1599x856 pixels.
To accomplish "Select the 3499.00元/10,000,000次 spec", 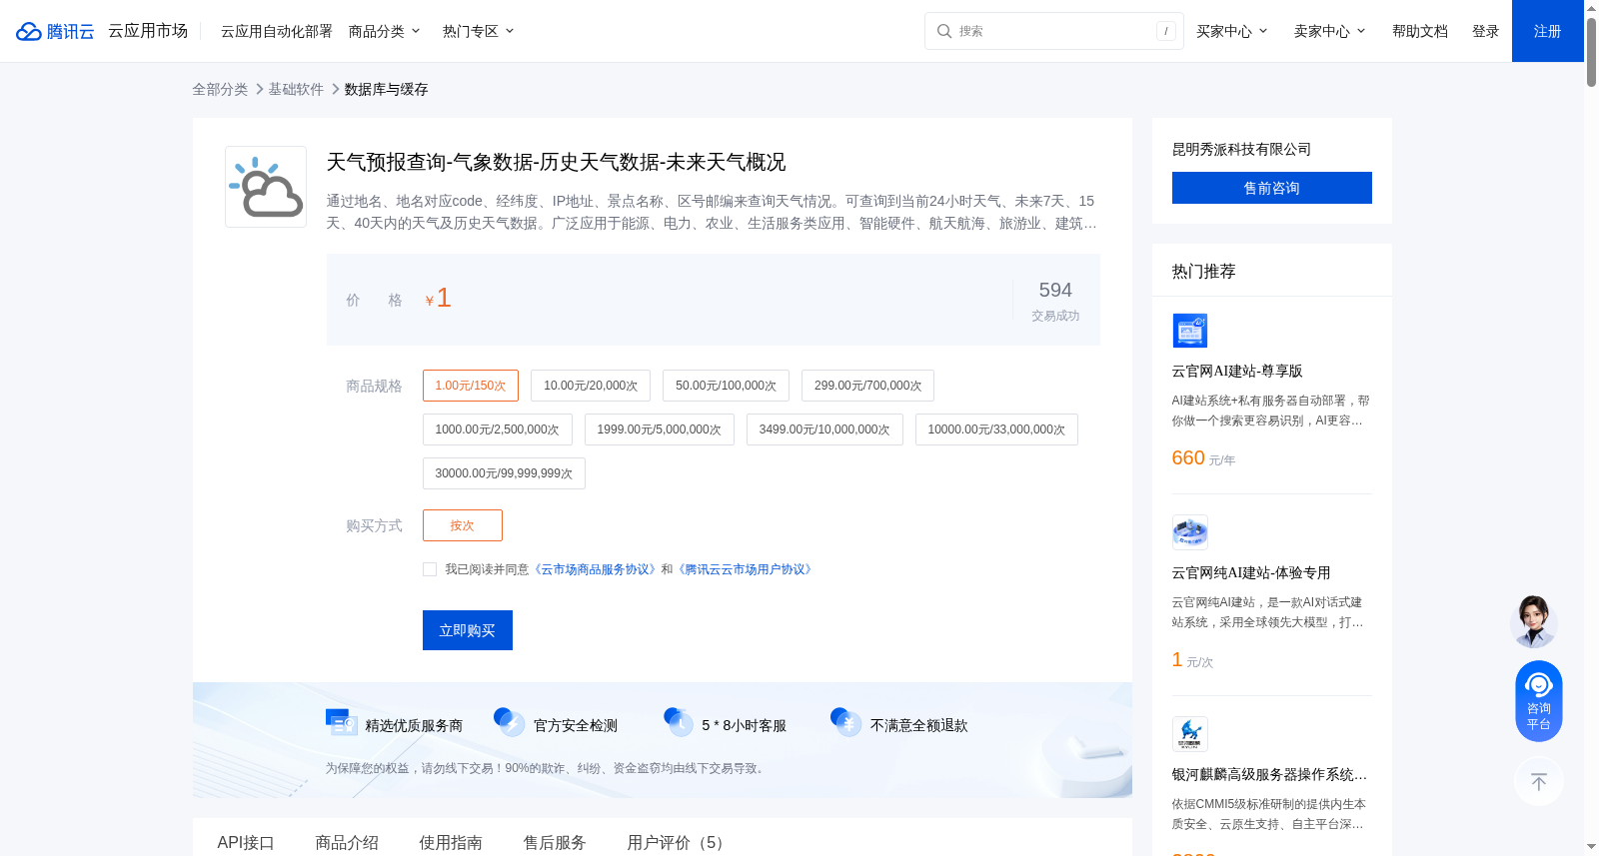I will (824, 429).
